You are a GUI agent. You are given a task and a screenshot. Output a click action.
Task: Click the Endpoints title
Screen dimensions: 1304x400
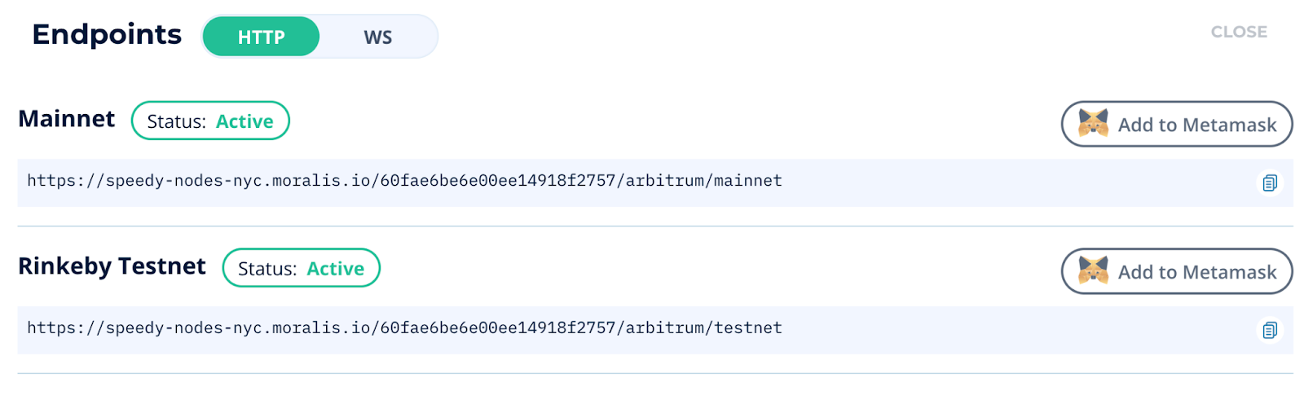coord(107,34)
